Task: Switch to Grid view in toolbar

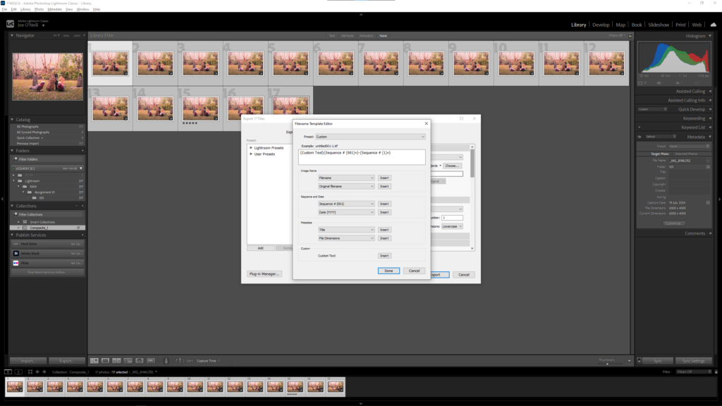Action: tap(94, 361)
